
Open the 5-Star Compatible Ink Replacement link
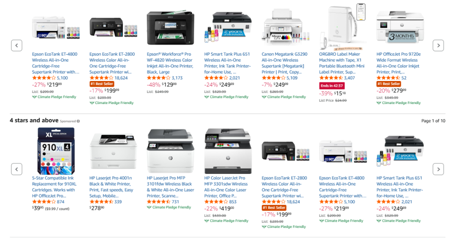point(54,187)
